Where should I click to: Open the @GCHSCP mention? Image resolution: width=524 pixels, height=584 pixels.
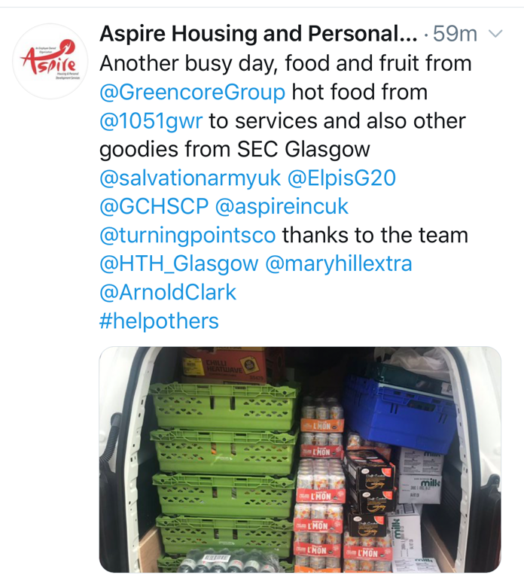(x=154, y=206)
